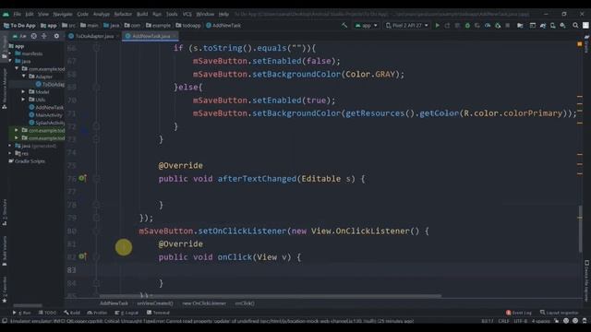Open the Pixel 2 API 27 device dropdown
The width and height of the screenshot is (591, 332).
(x=406, y=25)
